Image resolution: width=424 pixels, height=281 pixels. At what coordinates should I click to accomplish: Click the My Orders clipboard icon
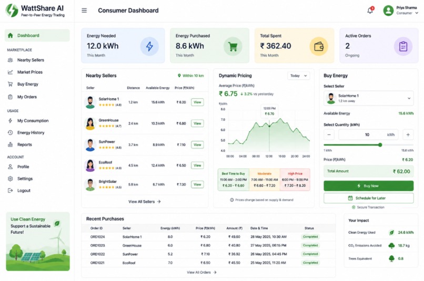click(x=11, y=97)
